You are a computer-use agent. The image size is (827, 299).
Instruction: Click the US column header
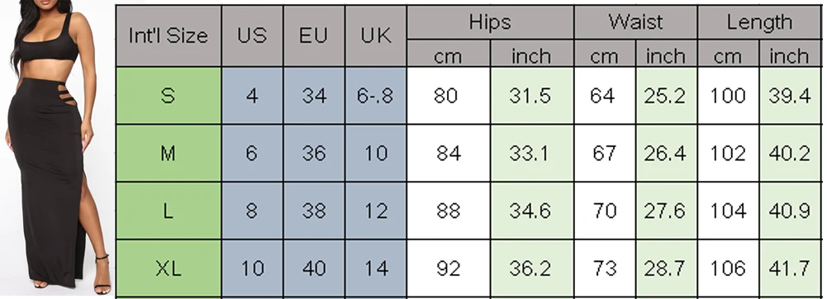(x=252, y=36)
